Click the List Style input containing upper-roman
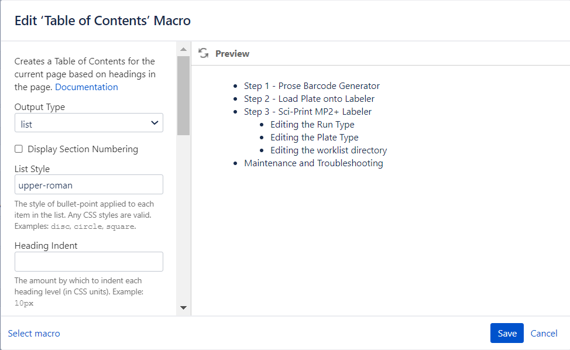The width and height of the screenshot is (570, 350). pyautogui.click(x=88, y=184)
